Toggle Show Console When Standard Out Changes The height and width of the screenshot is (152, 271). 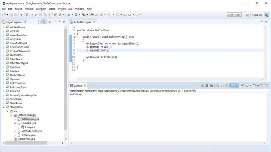pos(232,86)
